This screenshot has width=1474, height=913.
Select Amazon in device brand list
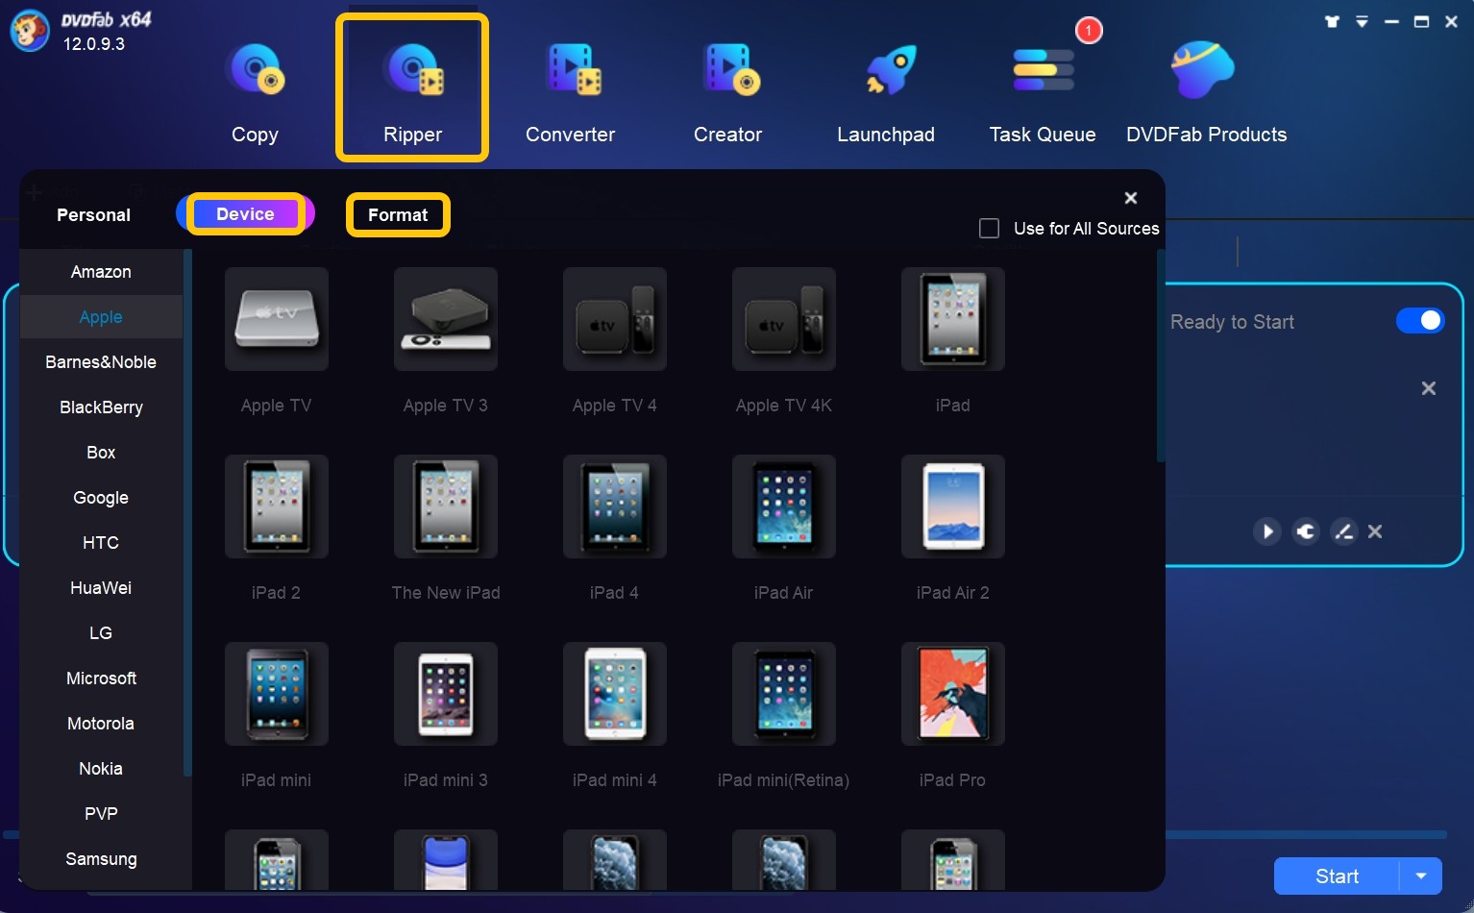point(101,272)
